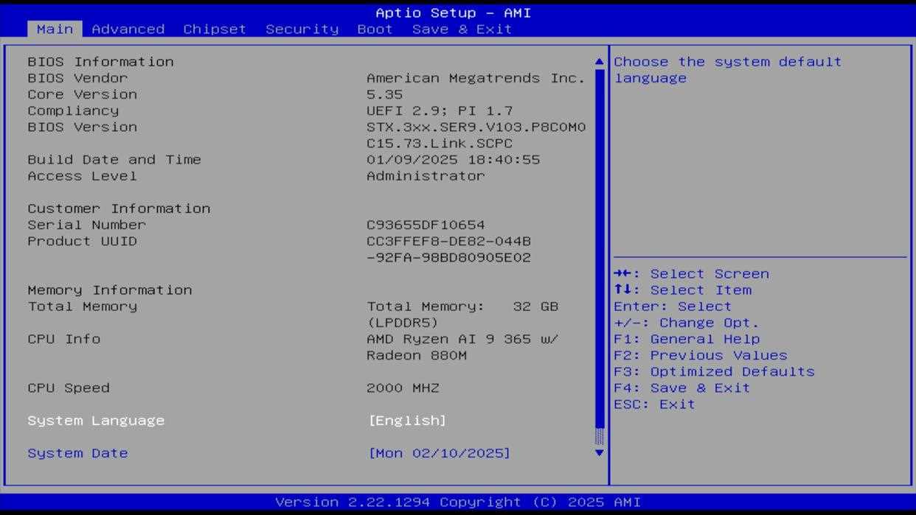The image size is (916, 515).
Task: Click the ESC: Exit hint
Action: coord(654,404)
